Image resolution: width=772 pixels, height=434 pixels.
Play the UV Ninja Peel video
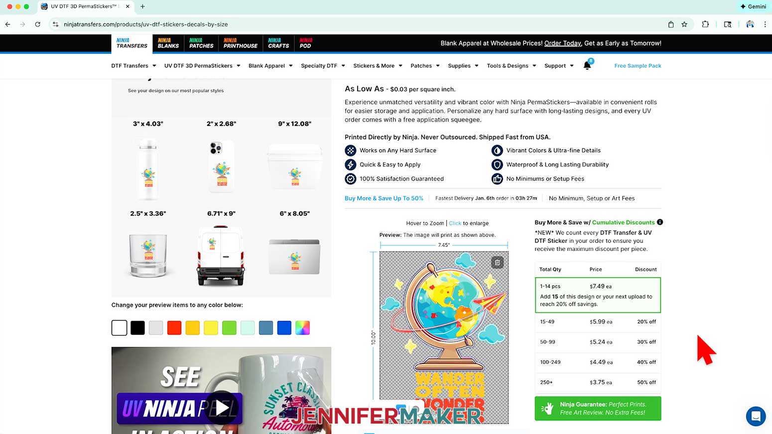pyautogui.click(x=221, y=408)
